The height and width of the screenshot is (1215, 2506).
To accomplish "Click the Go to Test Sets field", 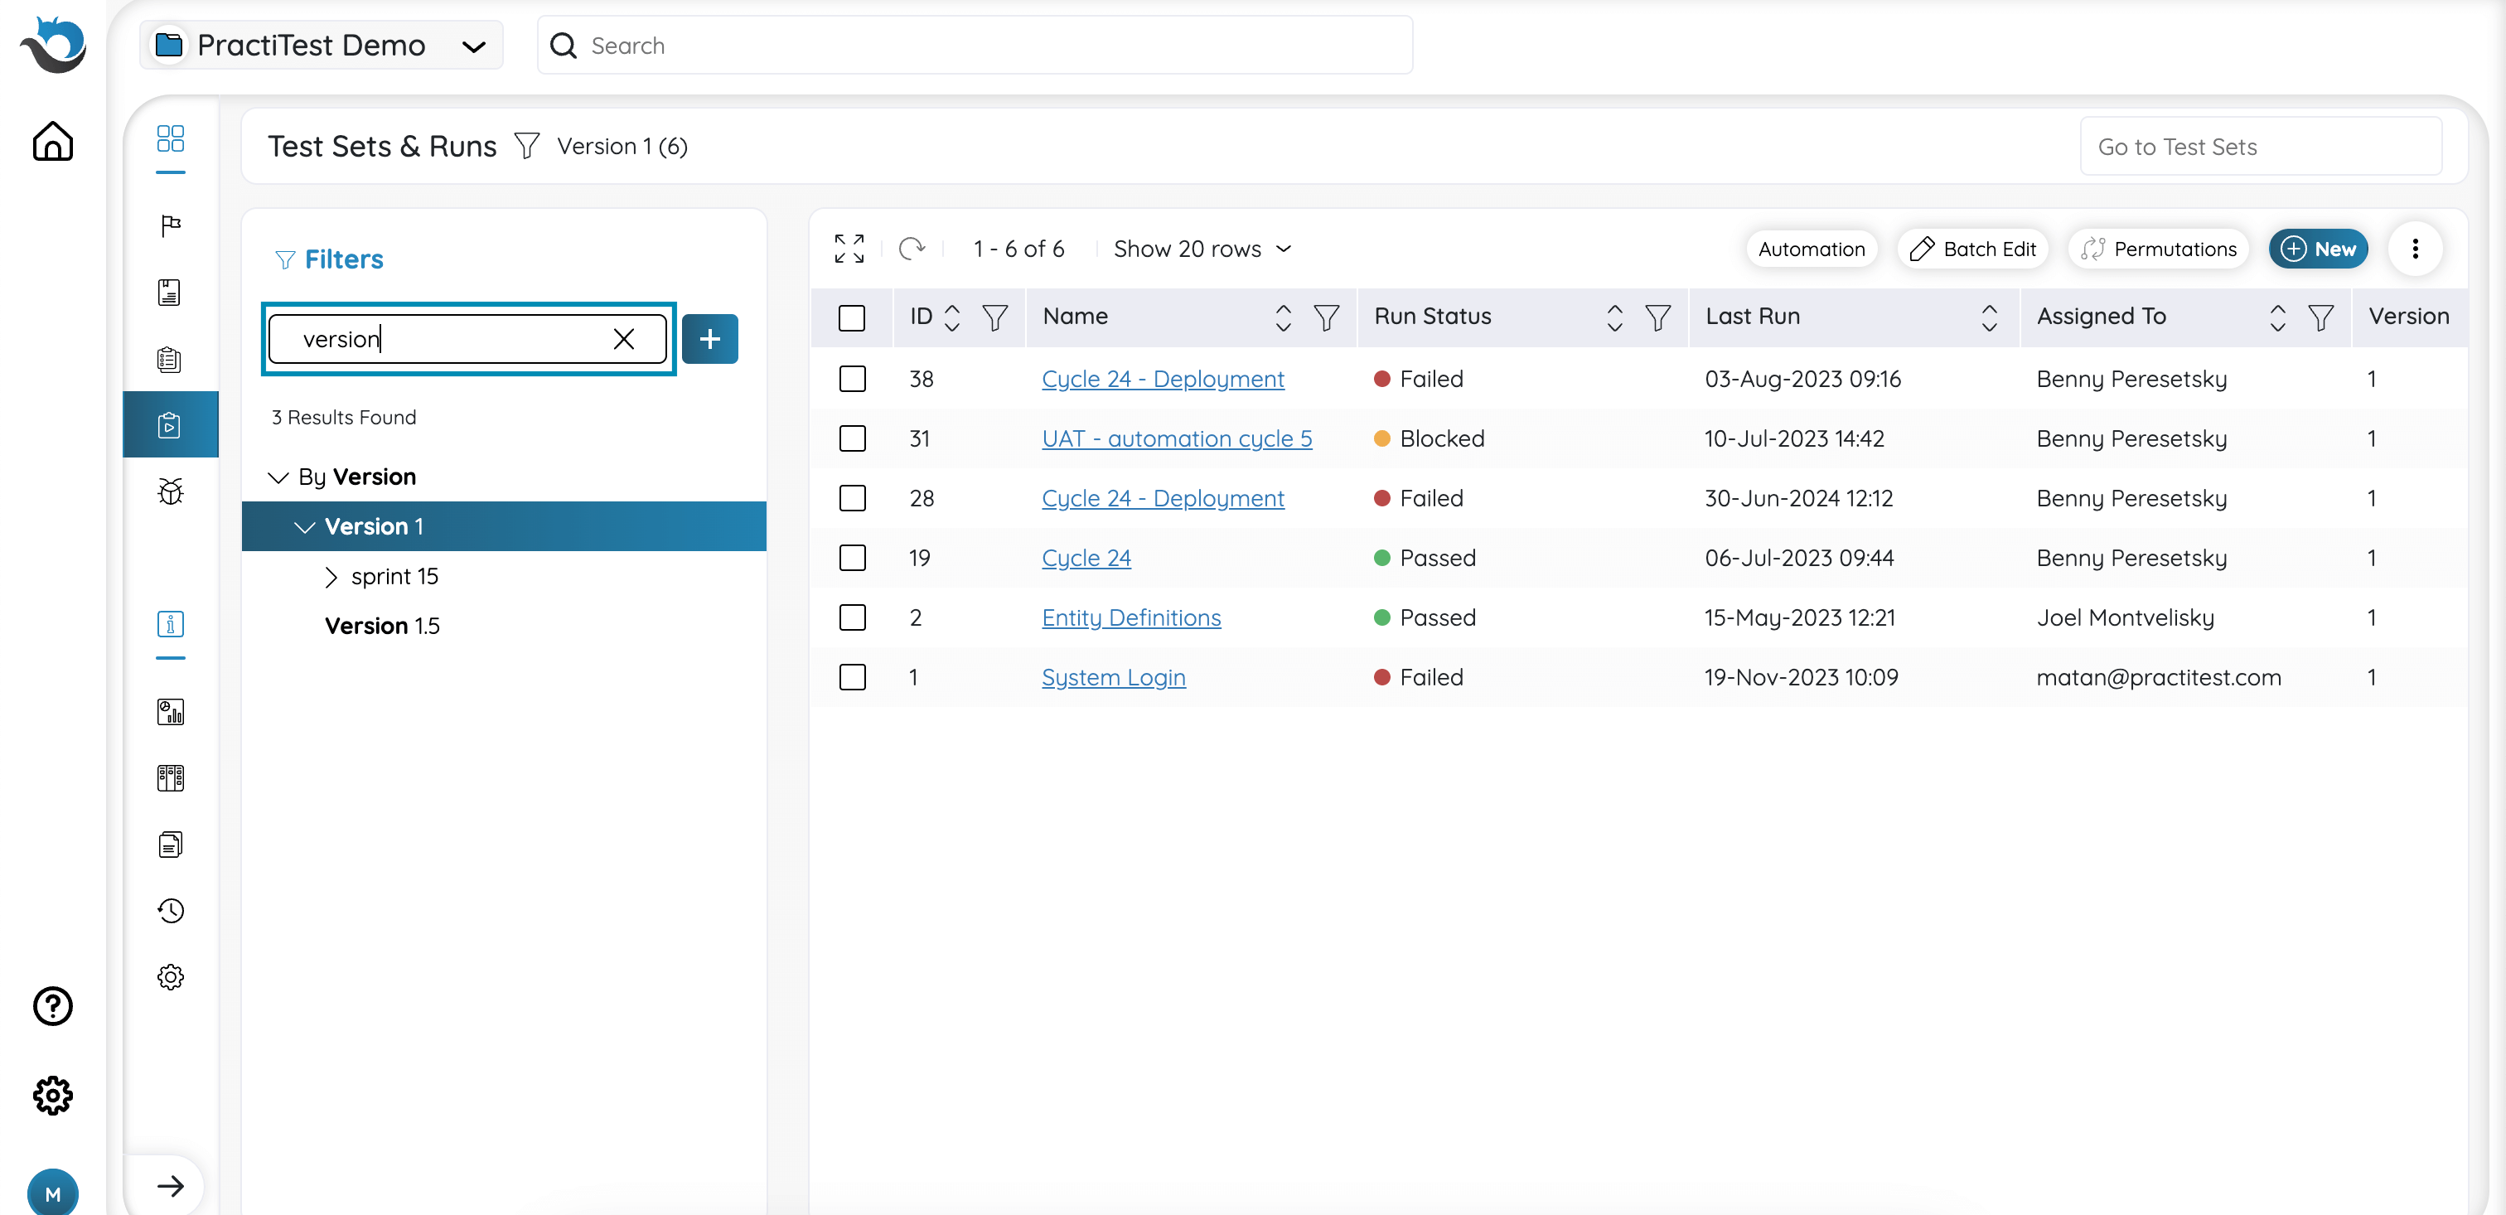I will (x=2260, y=147).
